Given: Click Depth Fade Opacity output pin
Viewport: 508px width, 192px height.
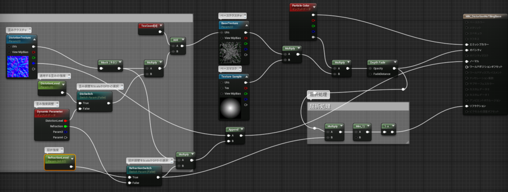Looking at the screenshot, I should coord(394,68).
